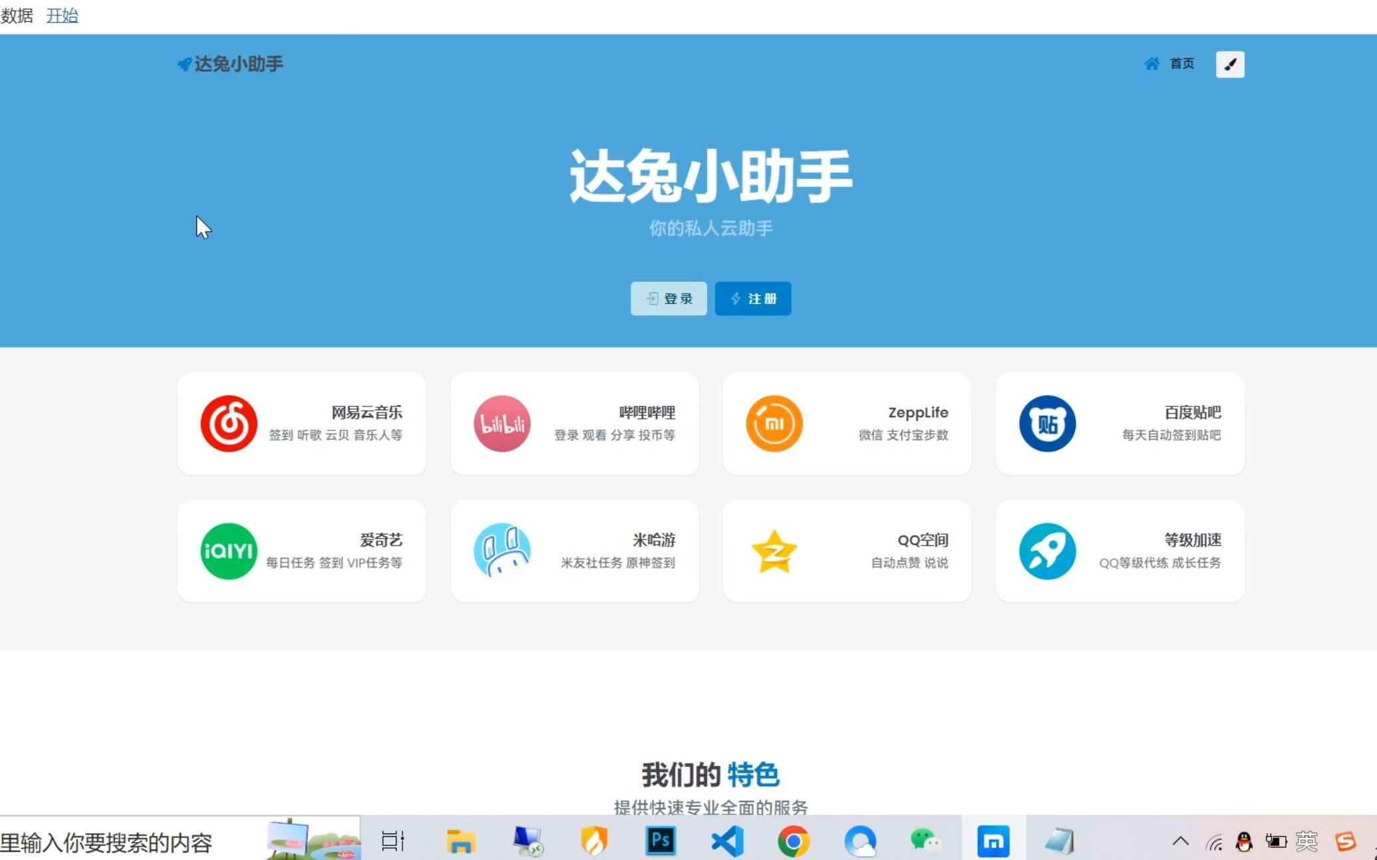Click the 米哈游 rabbit logo icon
The height and width of the screenshot is (860, 1377).
click(x=502, y=551)
